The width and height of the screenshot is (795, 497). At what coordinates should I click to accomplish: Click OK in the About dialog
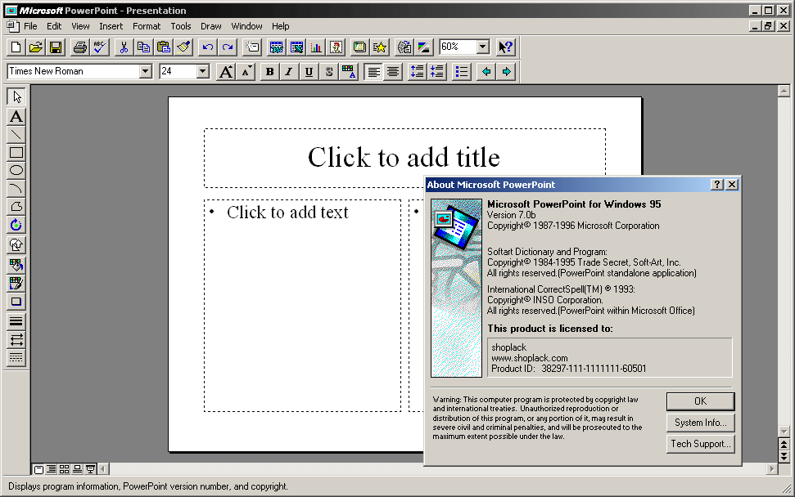(x=700, y=401)
